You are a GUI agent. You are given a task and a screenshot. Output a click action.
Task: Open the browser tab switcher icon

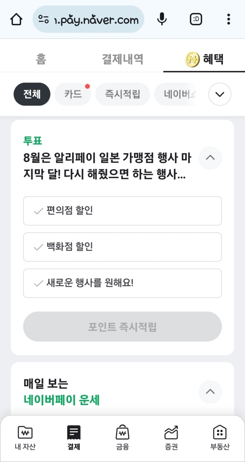[196, 20]
